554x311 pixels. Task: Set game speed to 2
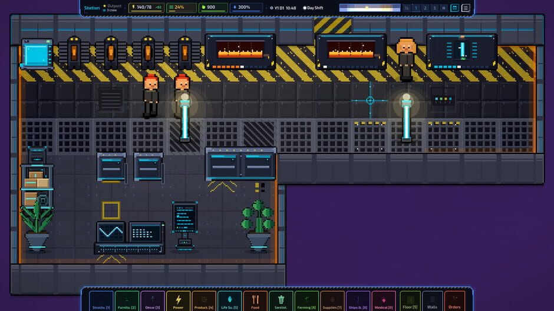[x=425, y=8]
